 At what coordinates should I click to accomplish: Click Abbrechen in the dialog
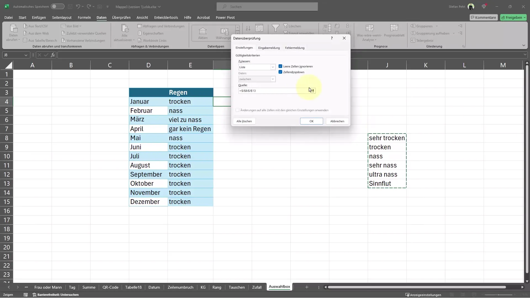coord(337,121)
